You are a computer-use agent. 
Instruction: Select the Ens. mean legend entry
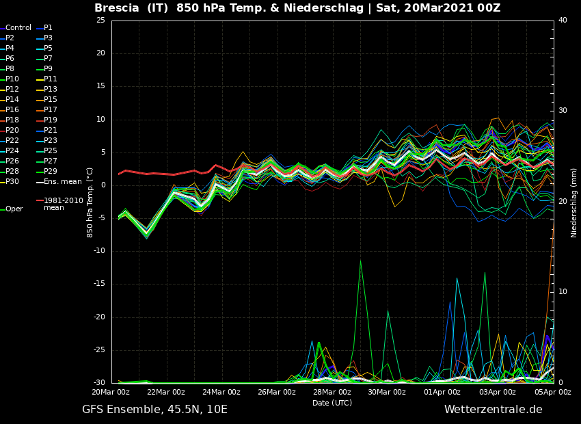coord(62,182)
